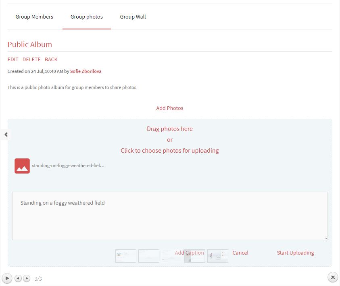Click the BACK link
Image resolution: width=340 pixels, height=286 pixels.
pos(51,59)
